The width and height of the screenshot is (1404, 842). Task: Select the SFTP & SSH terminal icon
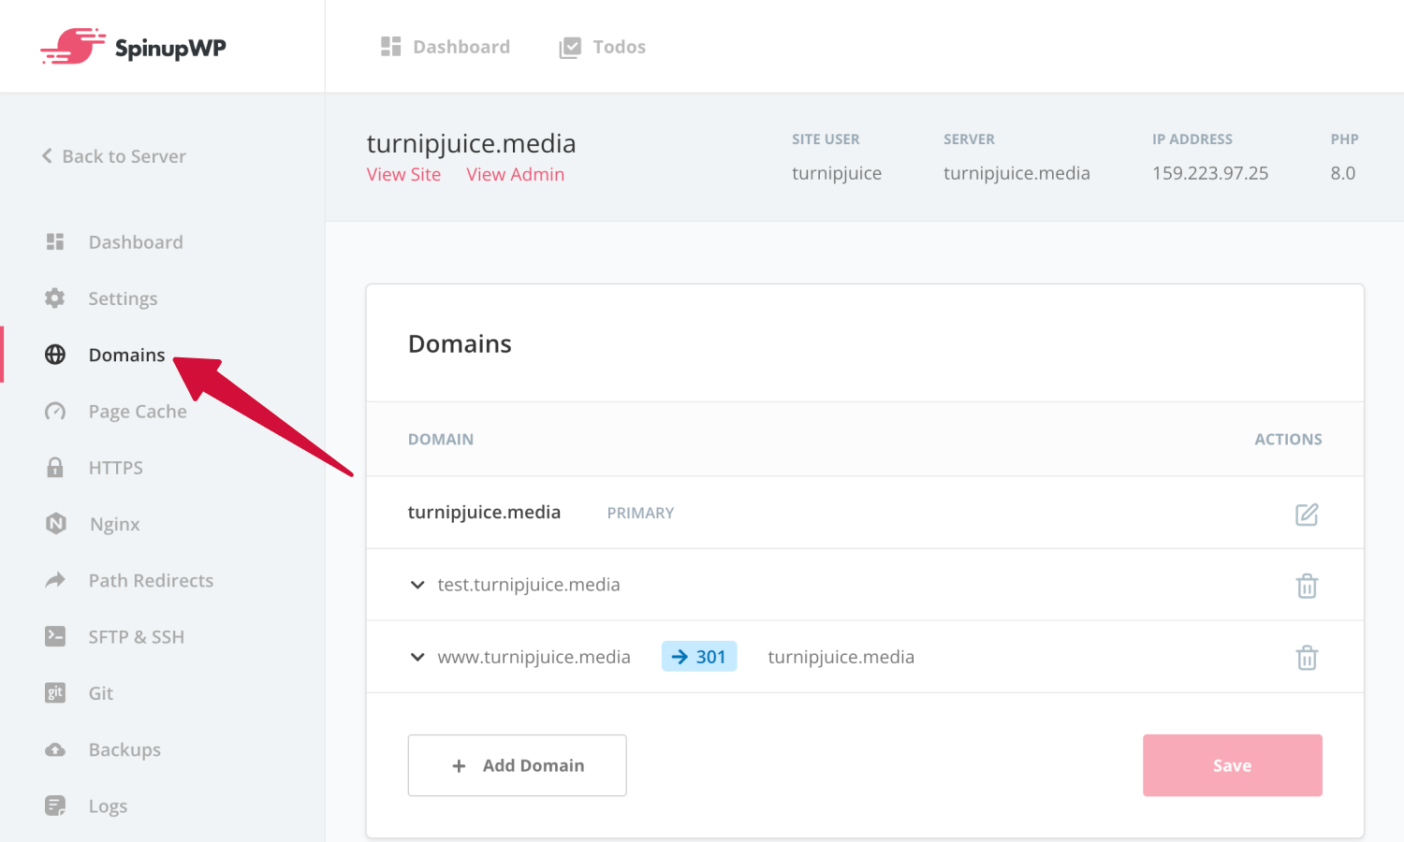[x=55, y=636]
